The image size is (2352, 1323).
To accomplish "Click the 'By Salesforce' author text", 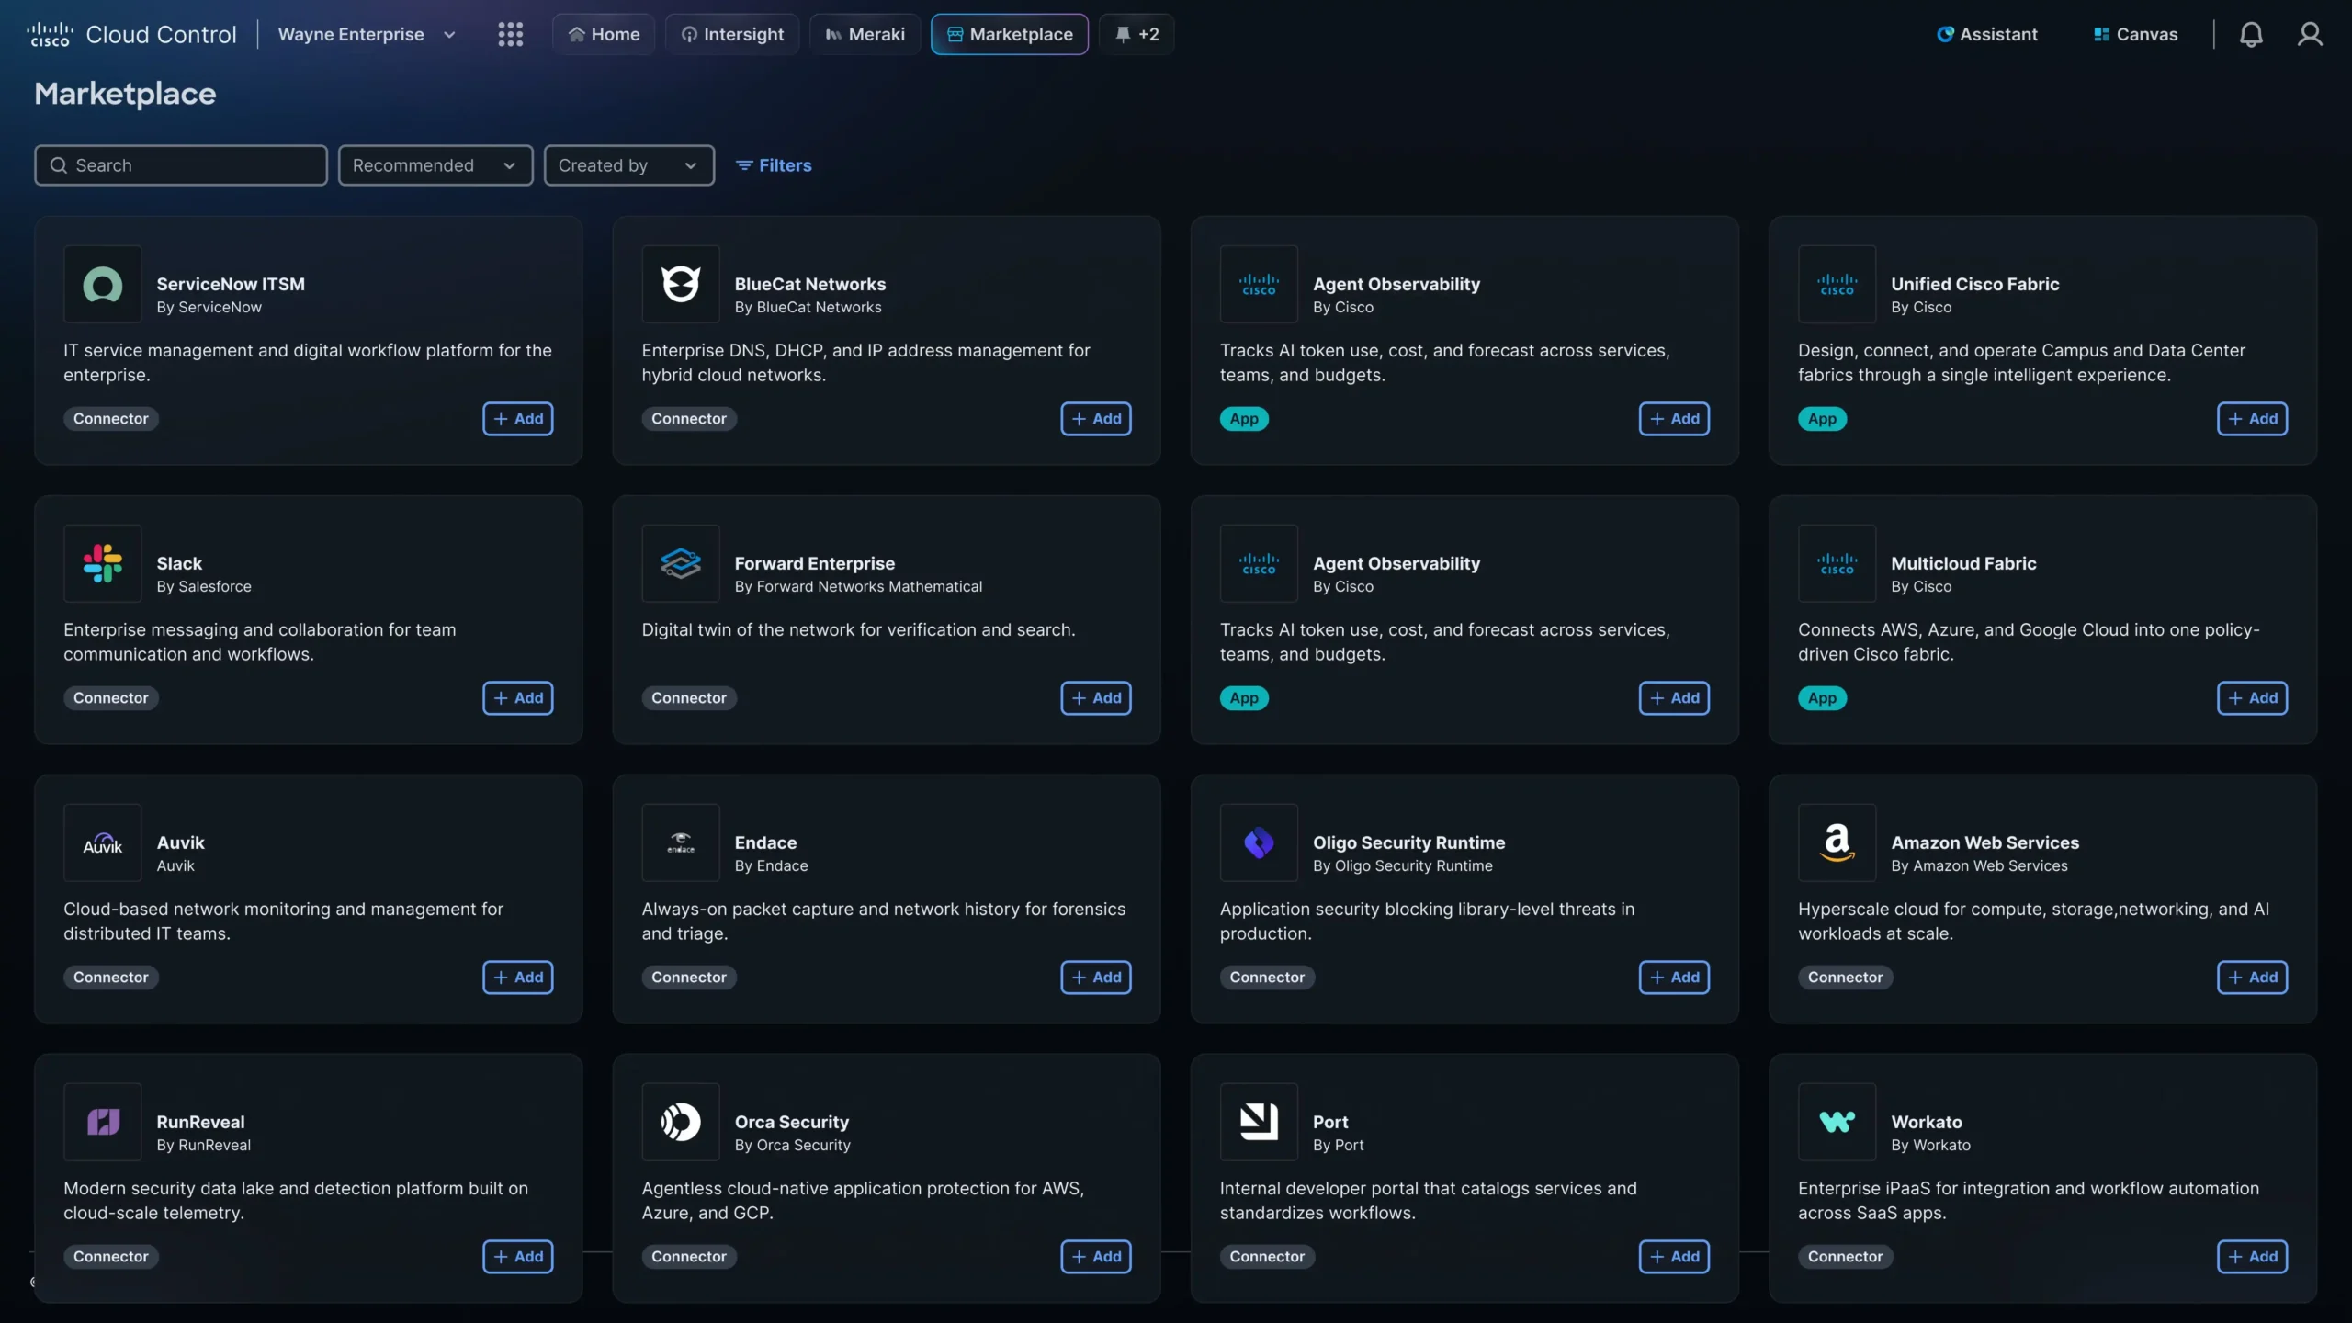I will (203, 586).
